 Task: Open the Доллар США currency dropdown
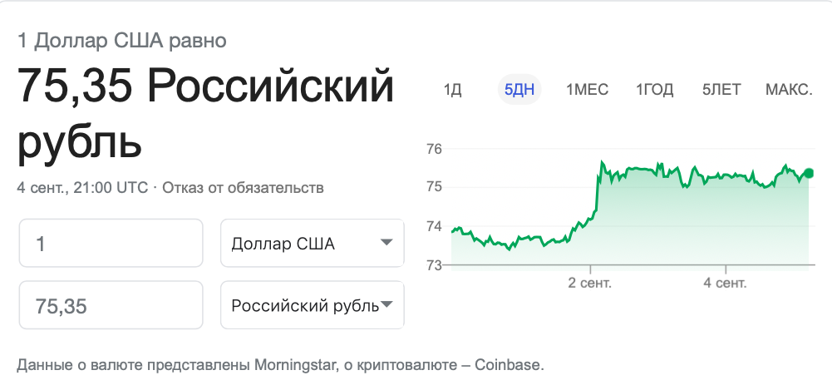tap(312, 243)
